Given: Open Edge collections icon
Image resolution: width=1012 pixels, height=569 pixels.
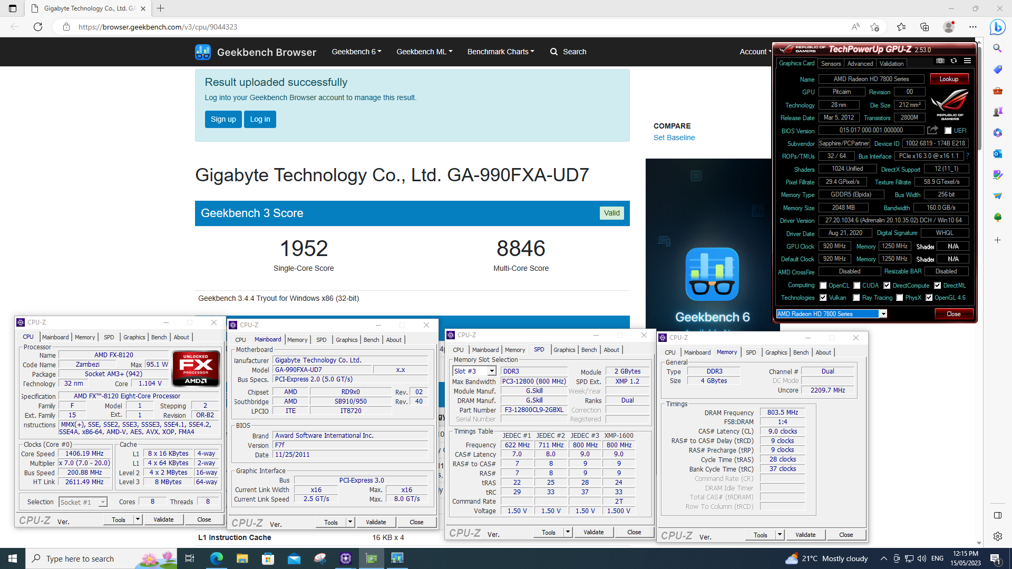Looking at the screenshot, I should [x=925, y=27].
